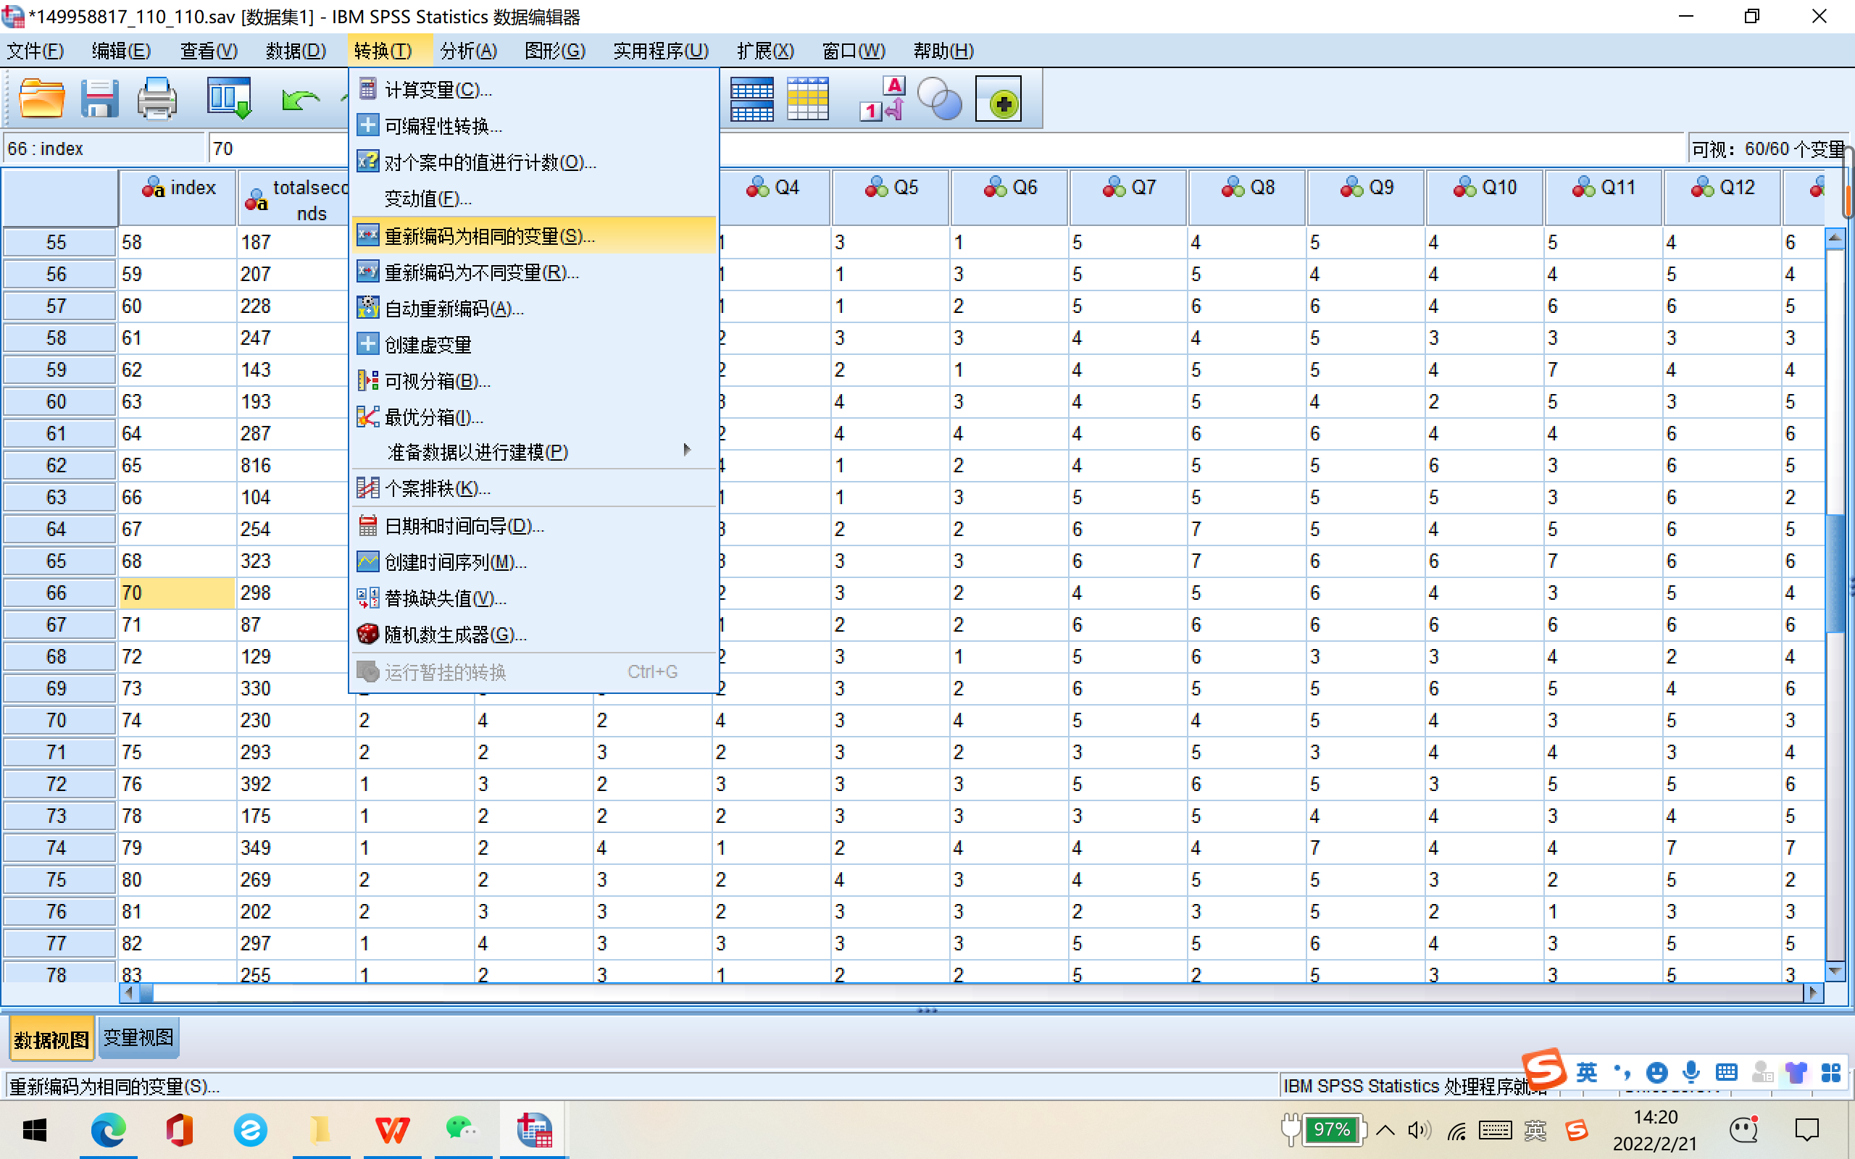Click the Print icon in toolbar

tap(157, 99)
